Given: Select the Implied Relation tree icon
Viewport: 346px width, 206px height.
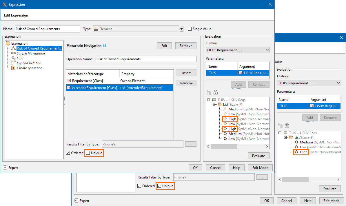Looking at the screenshot, I should [14, 63].
